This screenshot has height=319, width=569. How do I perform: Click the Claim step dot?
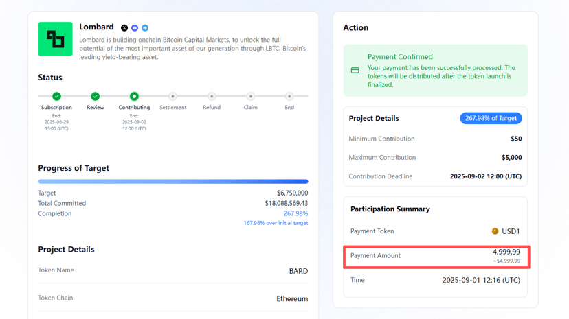click(251, 97)
